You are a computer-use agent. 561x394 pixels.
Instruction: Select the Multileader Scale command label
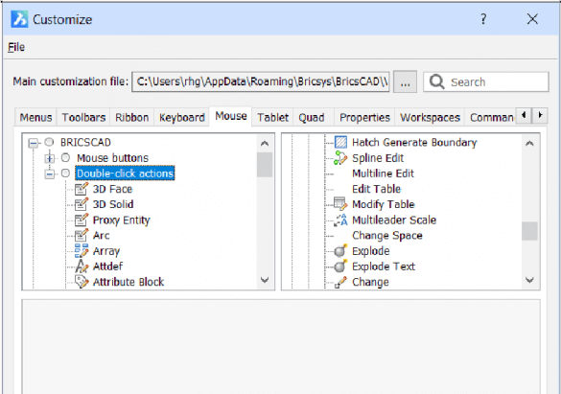pos(394,220)
